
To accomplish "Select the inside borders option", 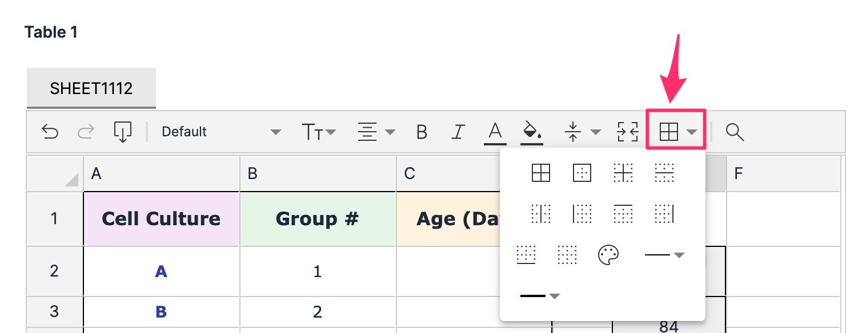I will tap(623, 172).
